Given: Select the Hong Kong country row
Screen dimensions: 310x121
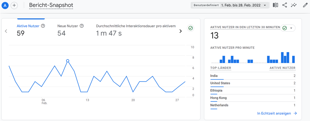Looking at the screenshot, I should (253, 98).
